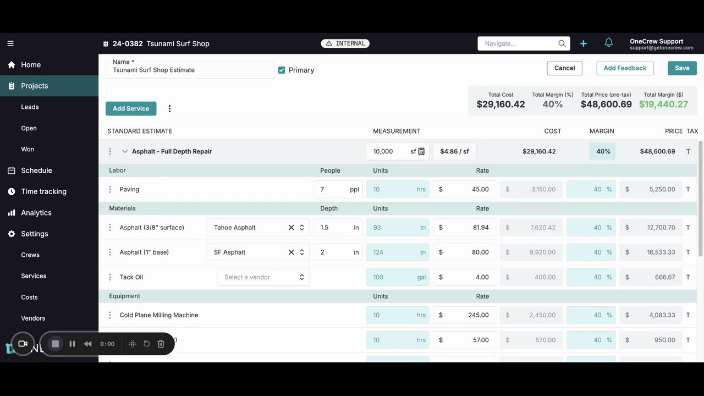Open the row menu dots for Paving
The image size is (704, 396).
[x=110, y=189]
